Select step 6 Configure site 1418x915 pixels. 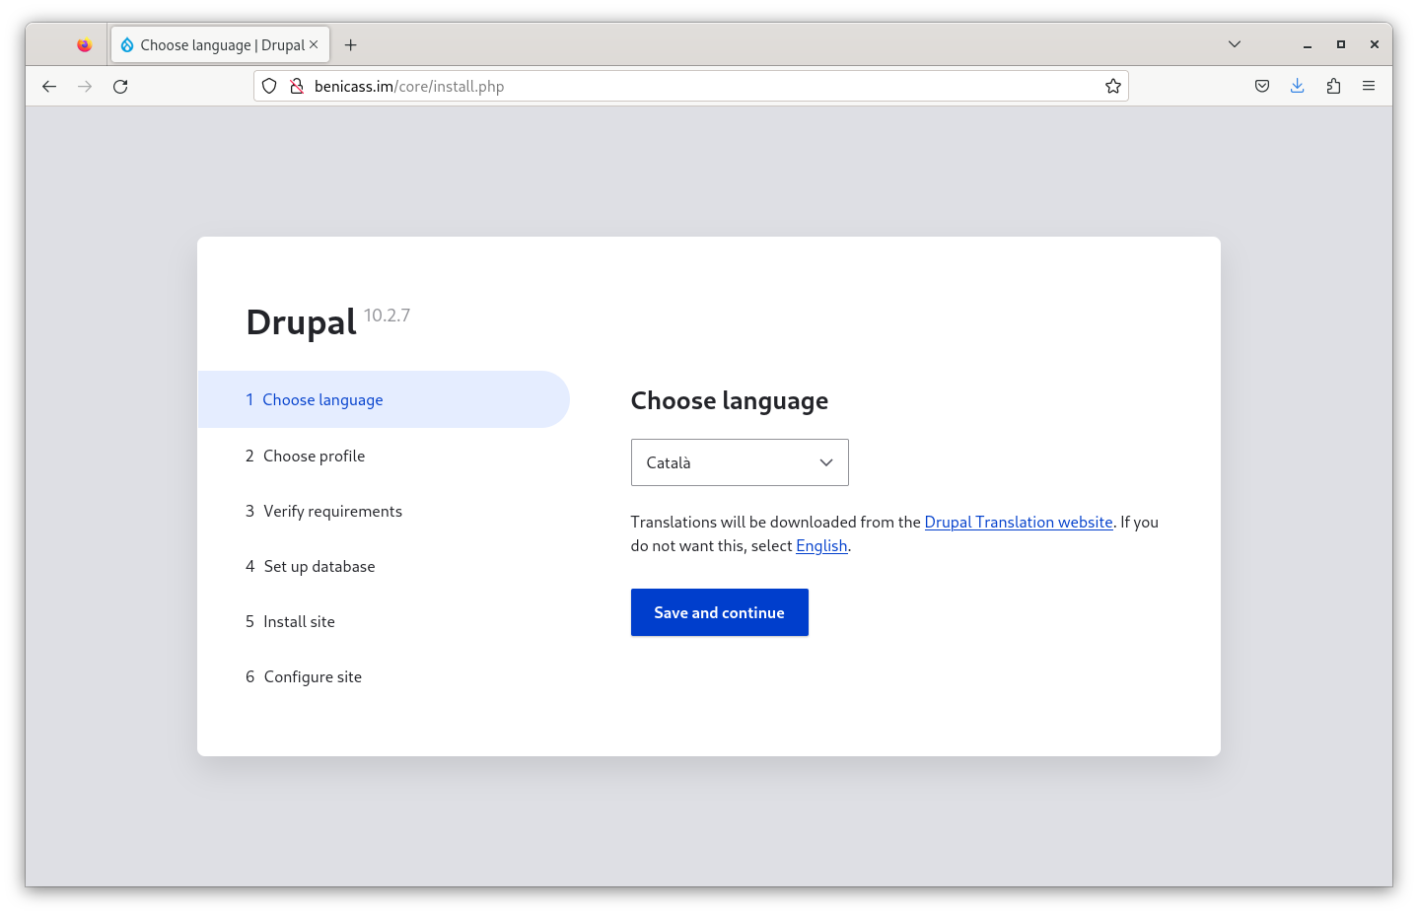(x=304, y=676)
